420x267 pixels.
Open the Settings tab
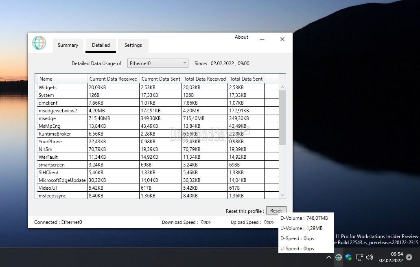point(133,45)
